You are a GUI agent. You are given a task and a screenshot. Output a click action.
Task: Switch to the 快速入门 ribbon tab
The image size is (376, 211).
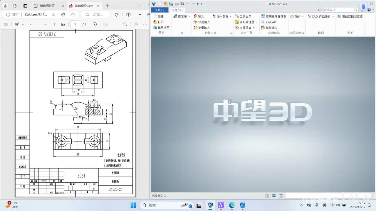pyautogui.click(x=177, y=10)
